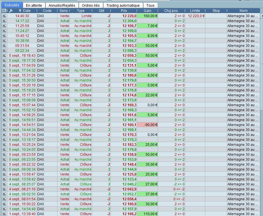Open order detail icon for 11:24:27 row
Image resolution: width=263 pixels, height=216 pixels.
coord(5,31)
